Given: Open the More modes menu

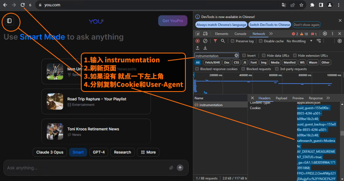Looking at the screenshot, I should click(x=148, y=152).
